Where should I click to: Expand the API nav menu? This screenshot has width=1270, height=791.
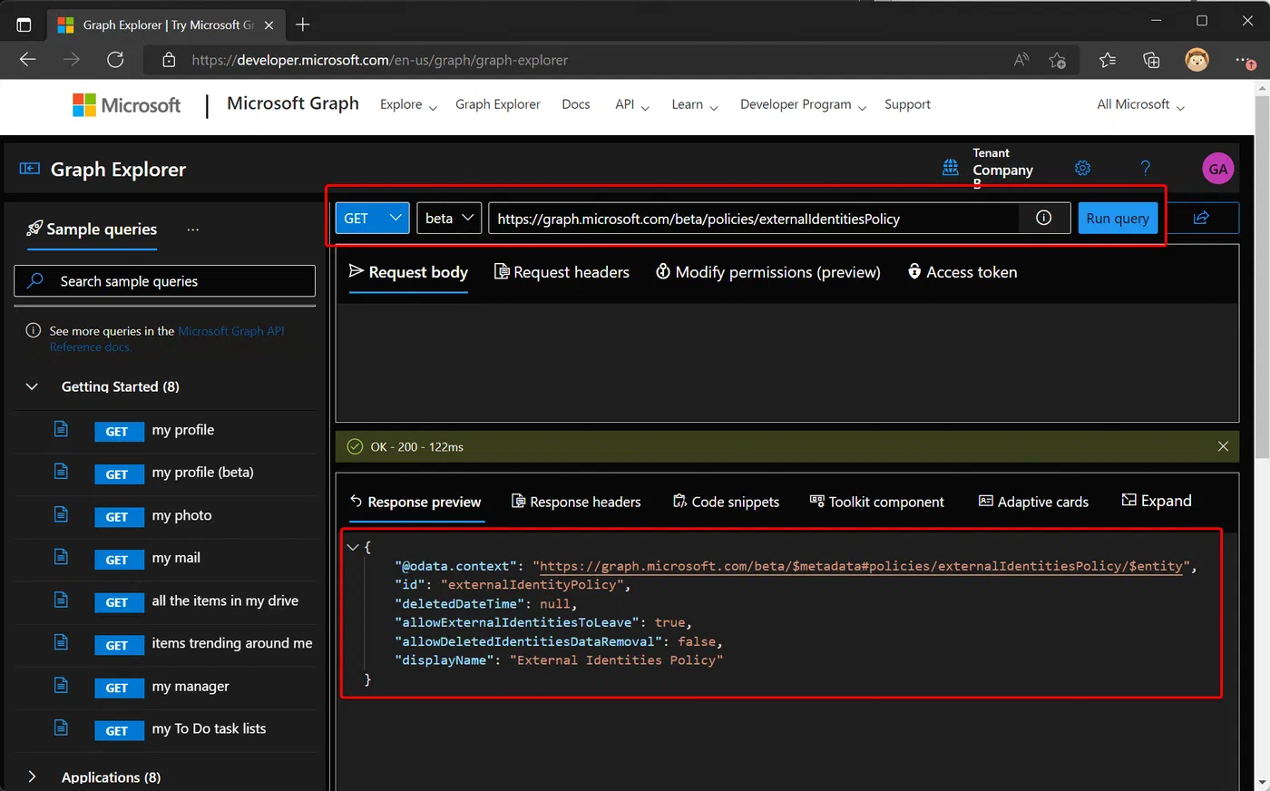632,104
